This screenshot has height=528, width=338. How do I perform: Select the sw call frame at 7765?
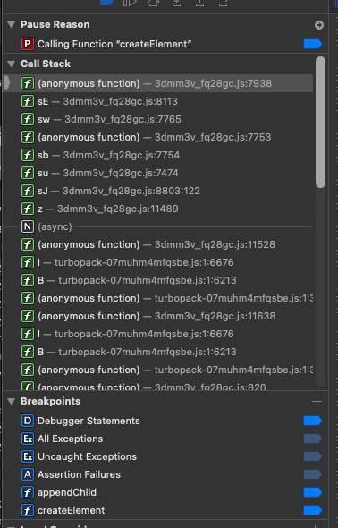pos(158,119)
